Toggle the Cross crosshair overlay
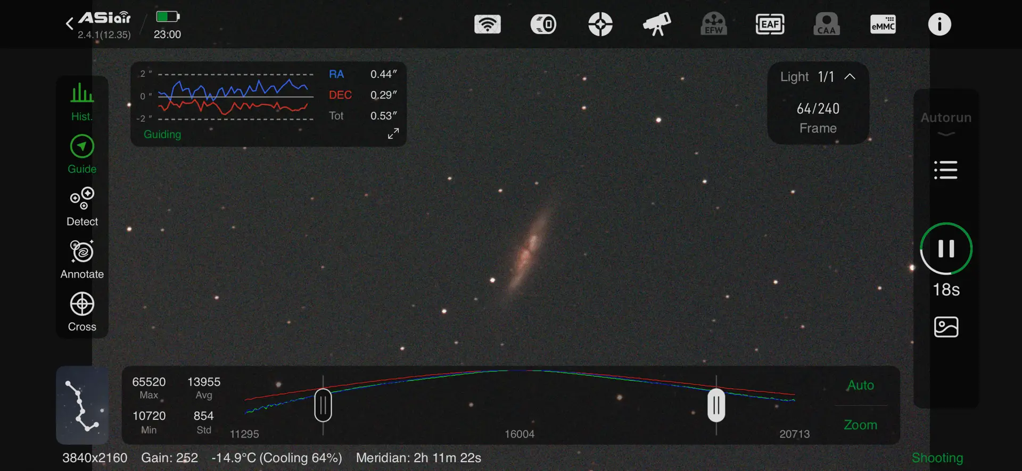The height and width of the screenshot is (471, 1022). coord(82,312)
